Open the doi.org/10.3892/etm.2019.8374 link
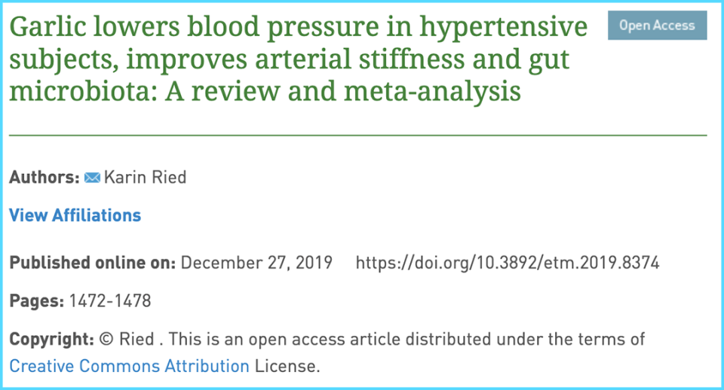This screenshot has height=390, width=724. pyautogui.click(x=508, y=263)
